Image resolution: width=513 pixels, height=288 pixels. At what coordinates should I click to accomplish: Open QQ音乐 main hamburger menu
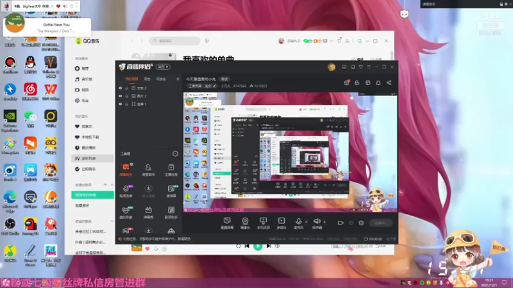(347, 41)
